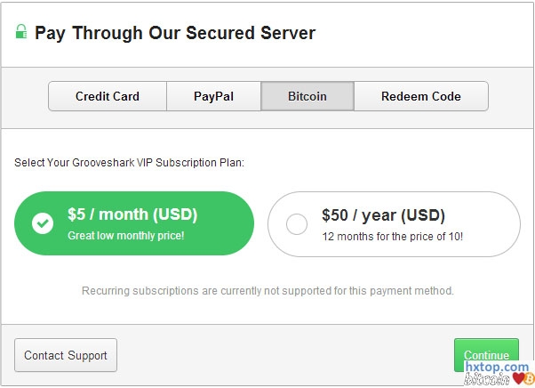Click the hxtop.com watermark text
The image size is (535, 388).
tap(499, 367)
